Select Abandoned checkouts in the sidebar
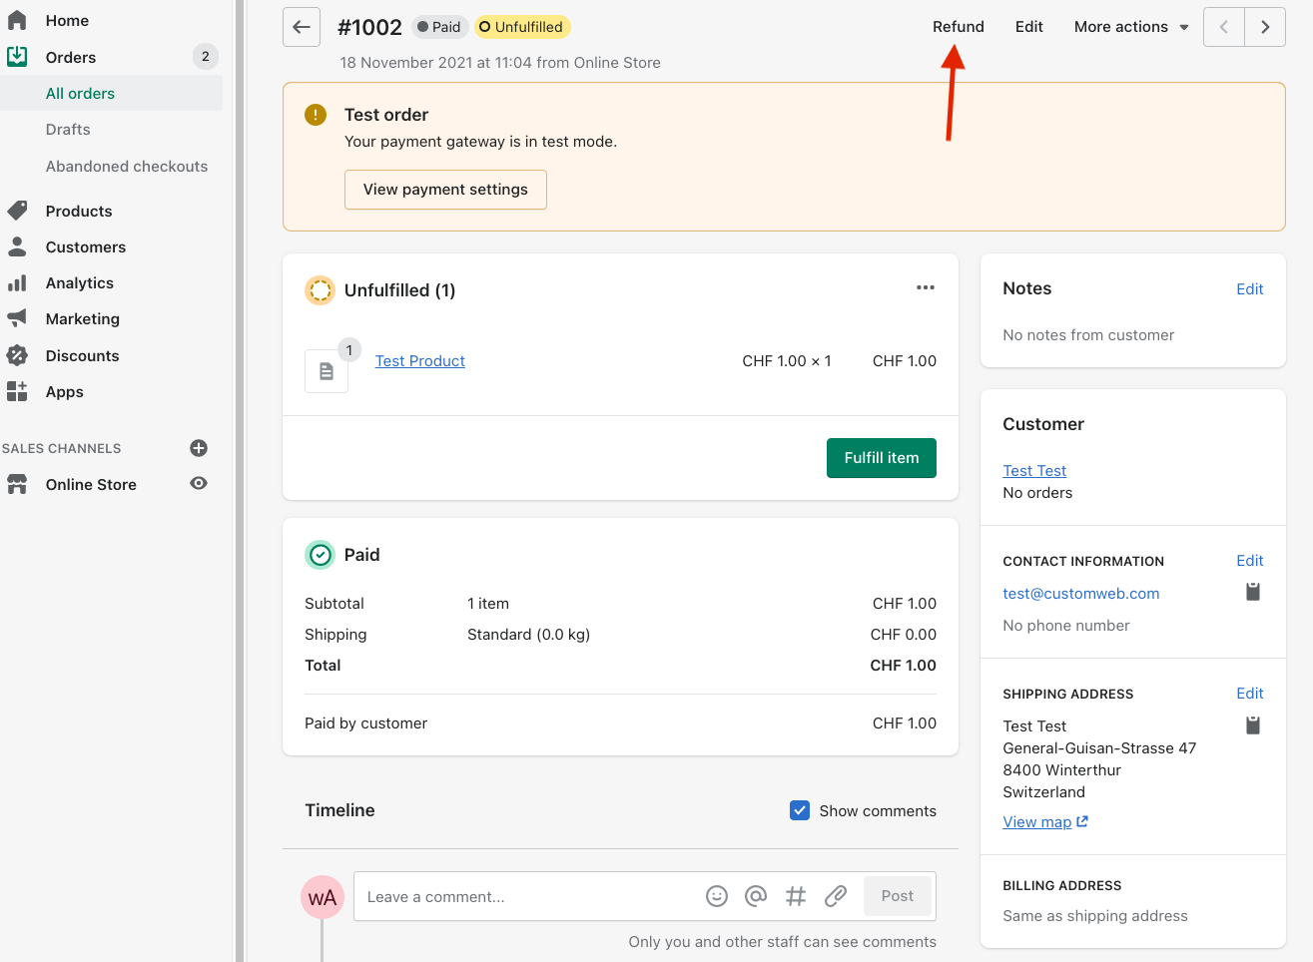The height and width of the screenshot is (962, 1313). coord(127,167)
